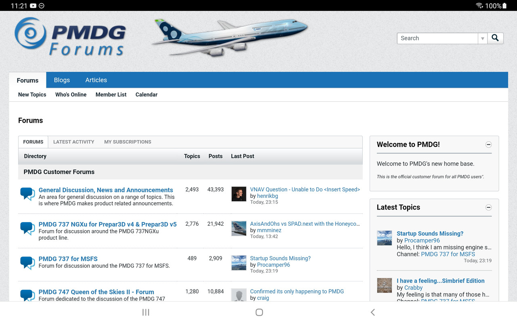View craig's profile
Screen dimensions: 517x323
pyautogui.click(x=263, y=298)
